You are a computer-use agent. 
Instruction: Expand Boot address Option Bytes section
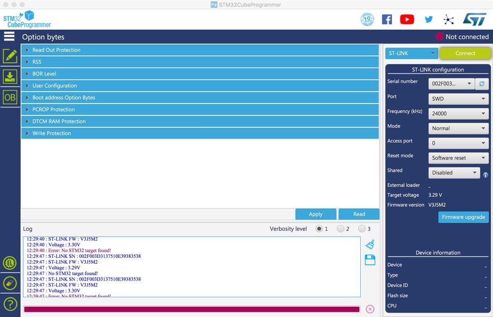200,98
